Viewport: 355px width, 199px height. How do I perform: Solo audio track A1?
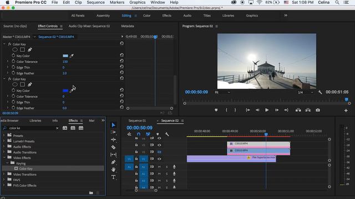pos(167,167)
